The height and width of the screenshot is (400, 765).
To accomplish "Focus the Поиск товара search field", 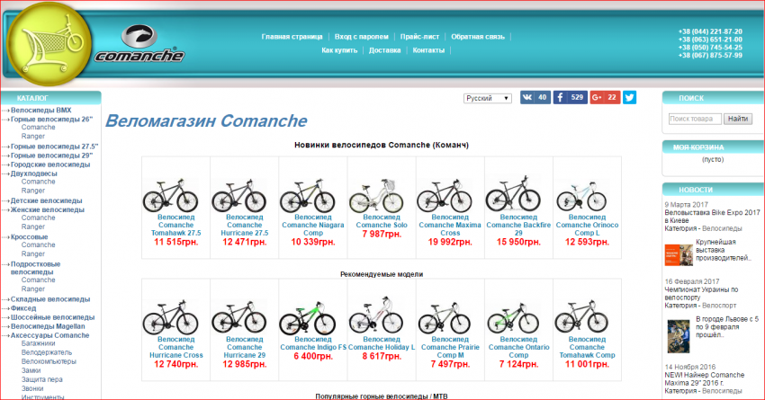I will (695, 119).
